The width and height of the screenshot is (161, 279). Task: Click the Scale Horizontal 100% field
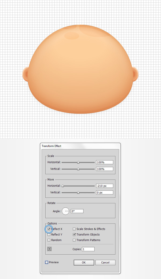[x=105, y=162]
